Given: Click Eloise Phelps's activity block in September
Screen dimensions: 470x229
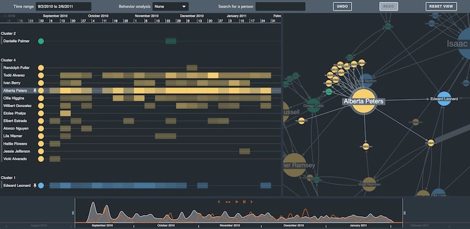Looking at the screenshot, I should pyautogui.click(x=65, y=113).
